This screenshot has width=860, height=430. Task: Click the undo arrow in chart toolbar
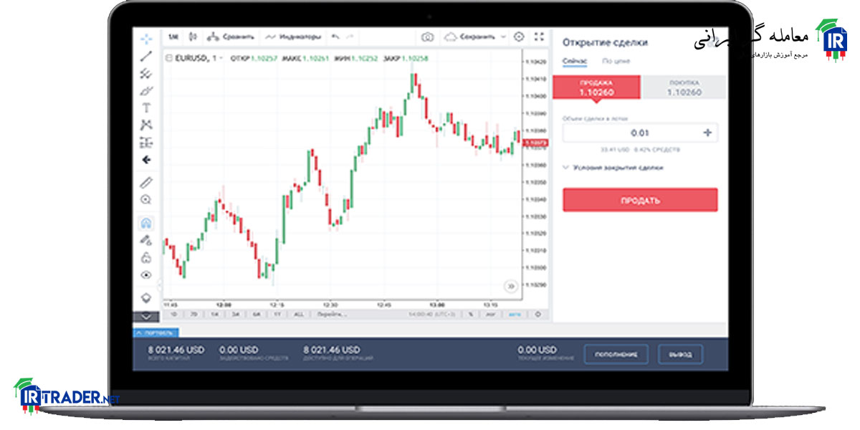click(x=335, y=37)
